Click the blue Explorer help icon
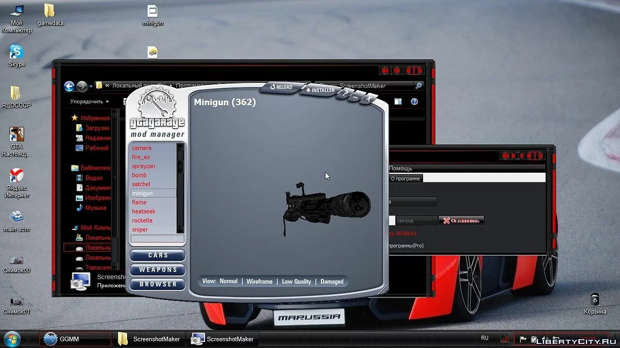Screen dimensions: 620x348 (414, 102)
